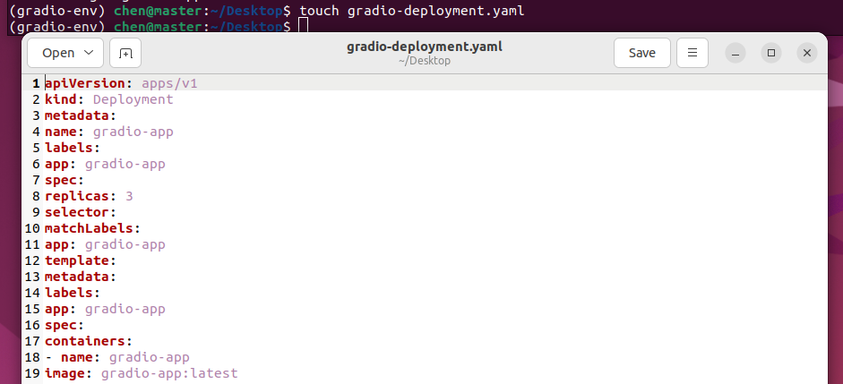The width and height of the screenshot is (843, 384).
Task: Click the gradio-deployment.yaml window title
Action: 425,47
